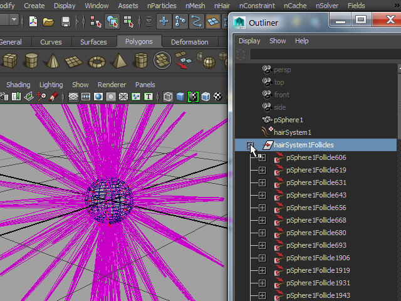Save the scene with the floppy disk icon
This screenshot has height=301, width=401.
pos(66,22)
